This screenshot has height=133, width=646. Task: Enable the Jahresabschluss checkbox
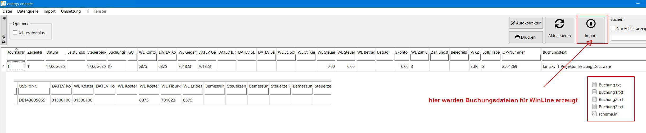pyautogui.click(x=15, y=33)
